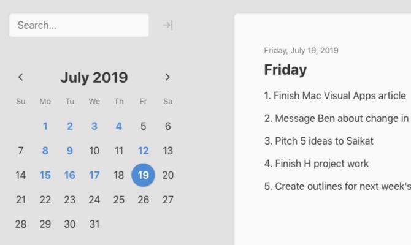Go to previous month arrow
This screenshot has height=245, width=411.
pyautogui.click(x=21, y=77)
